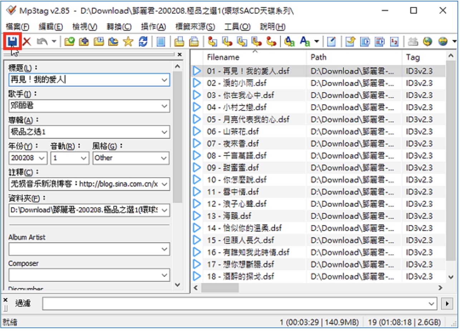The width and height of the screenshot is (460, 331).
Task: Click Add directory folder icon with plus
Action: coord(84,41)
